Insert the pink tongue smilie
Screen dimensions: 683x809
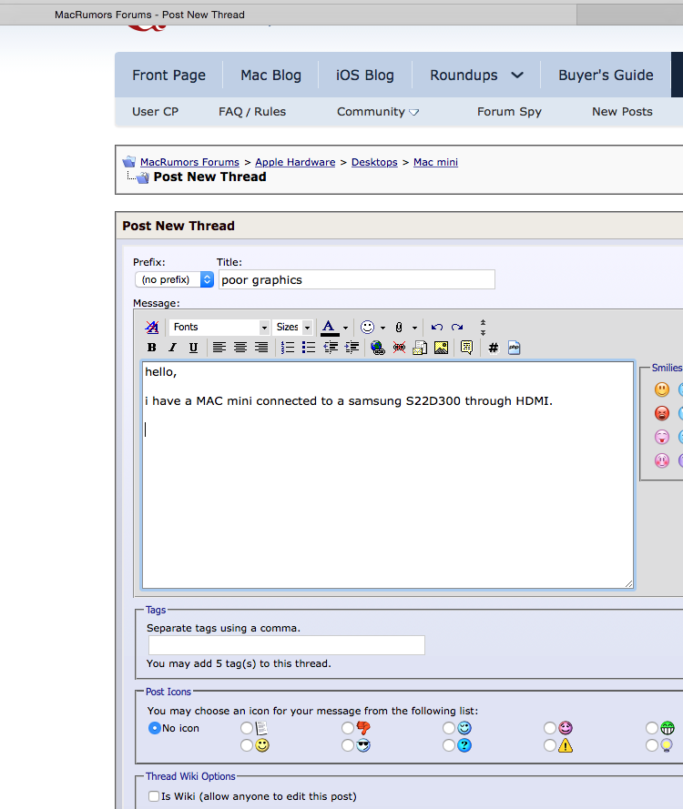point(662,437)
